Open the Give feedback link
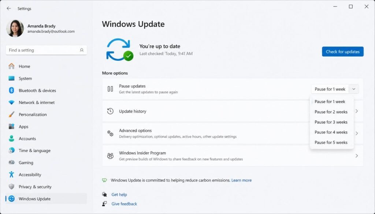 [124, 204]
